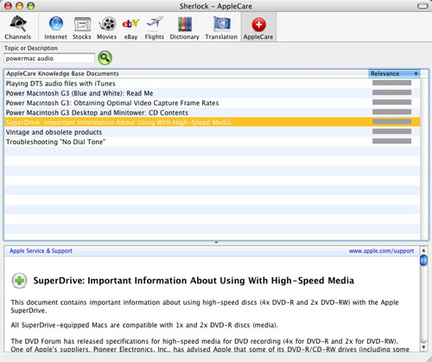Select 'Power Macintosh G3 (Blue and White): Read Me'
The width and height of the screenshot is (432, 362).
coord(212,93)
